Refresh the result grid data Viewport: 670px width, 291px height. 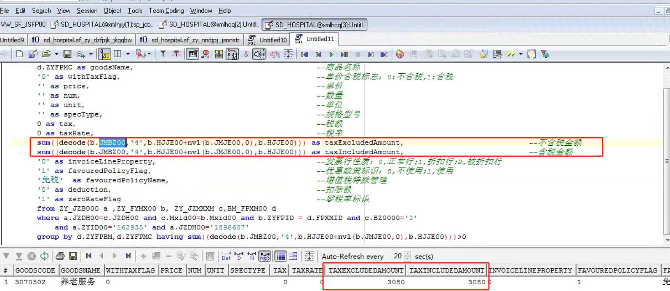(x=44, y=256)
